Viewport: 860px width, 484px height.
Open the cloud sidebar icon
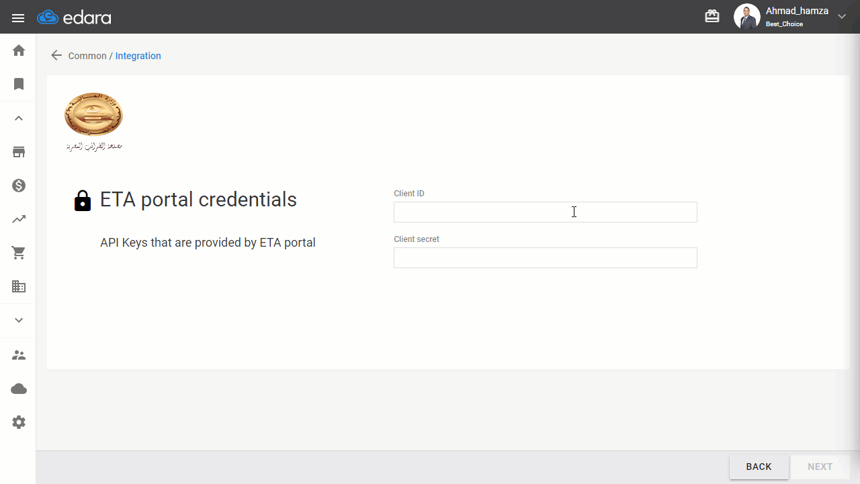tap(19, 389)
